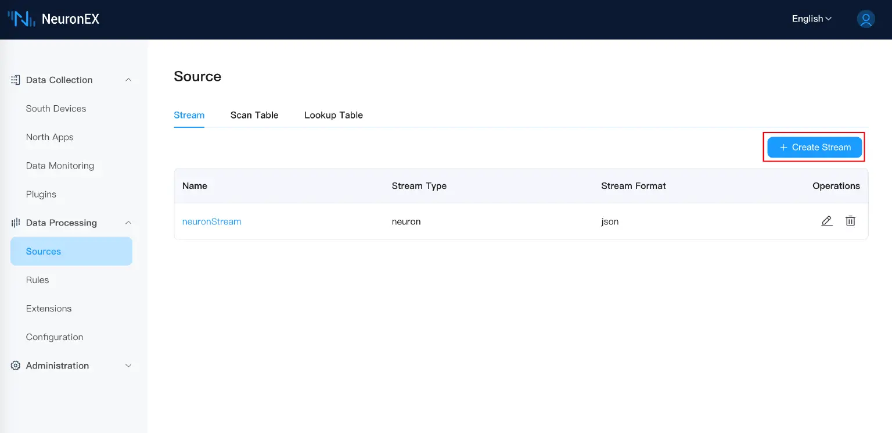
Task: Switch to the Scan Table tab
Action: pyautogui.click(x=254, y=114)
